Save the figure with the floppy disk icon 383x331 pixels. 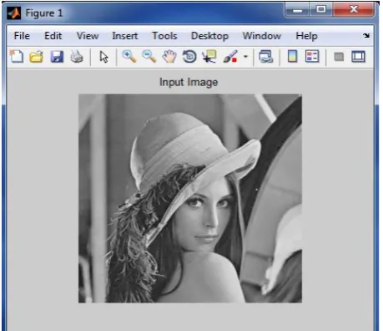57,57
